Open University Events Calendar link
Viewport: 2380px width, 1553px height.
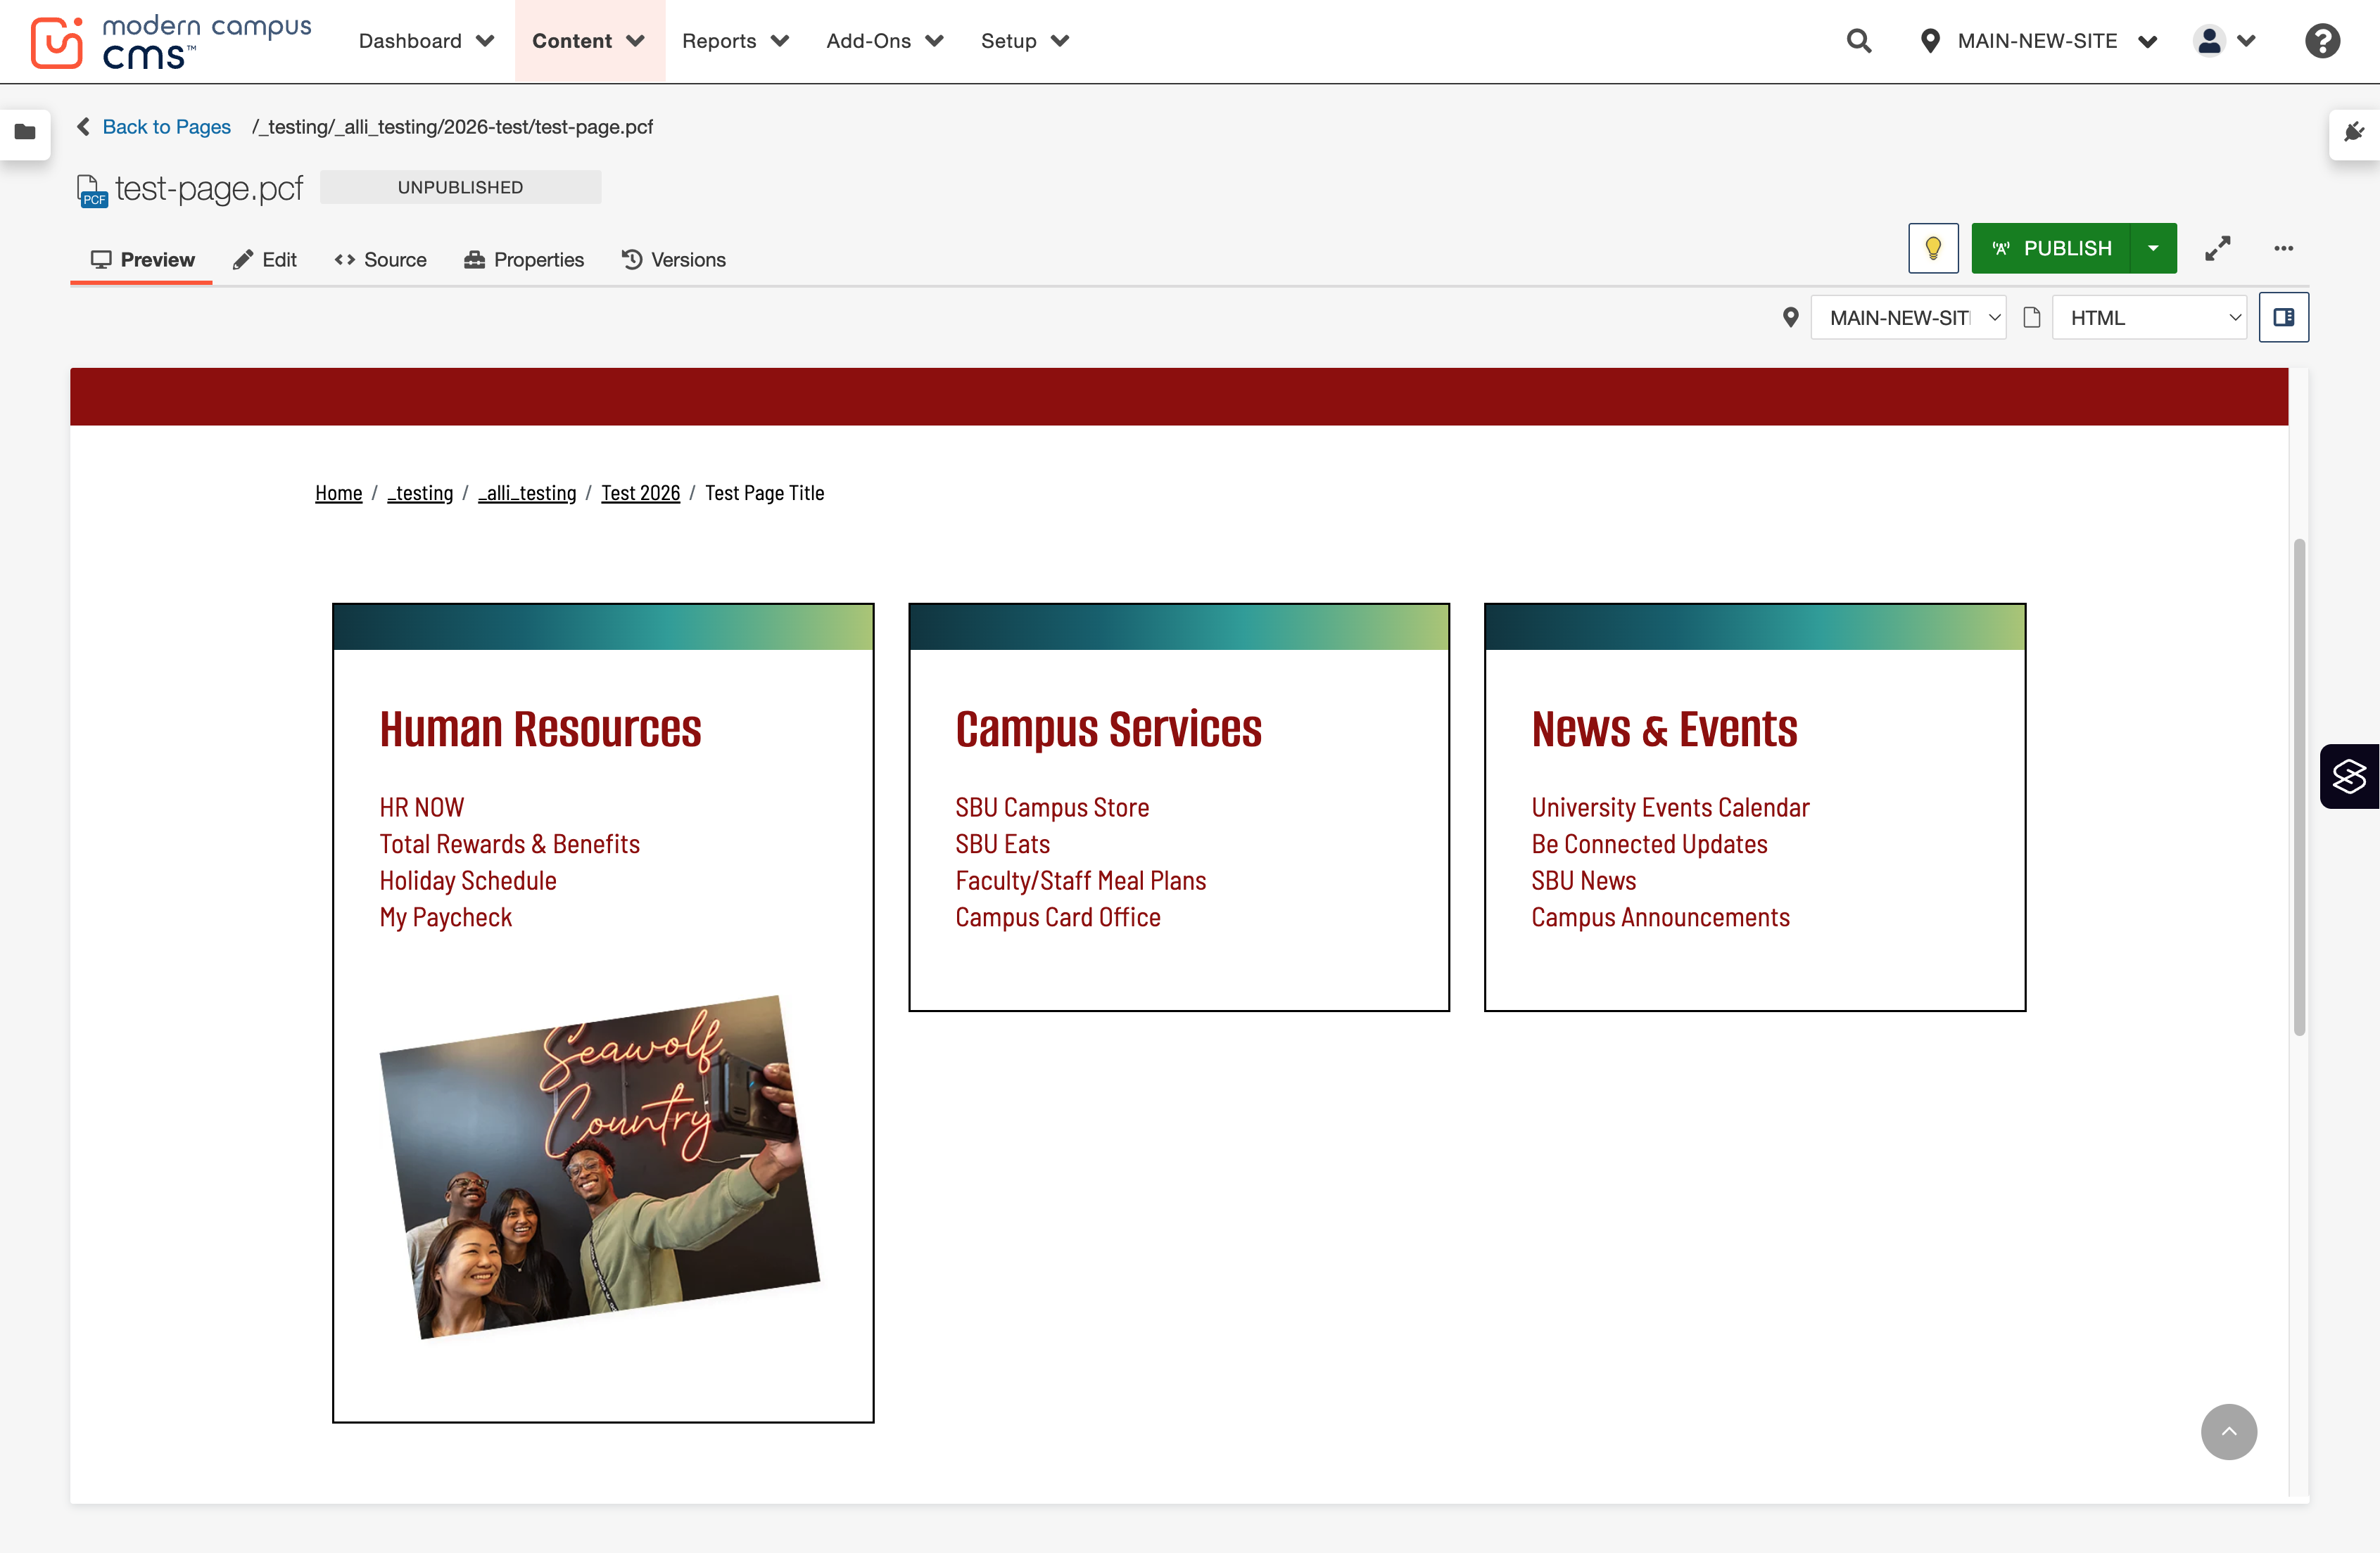[1670, 807]
